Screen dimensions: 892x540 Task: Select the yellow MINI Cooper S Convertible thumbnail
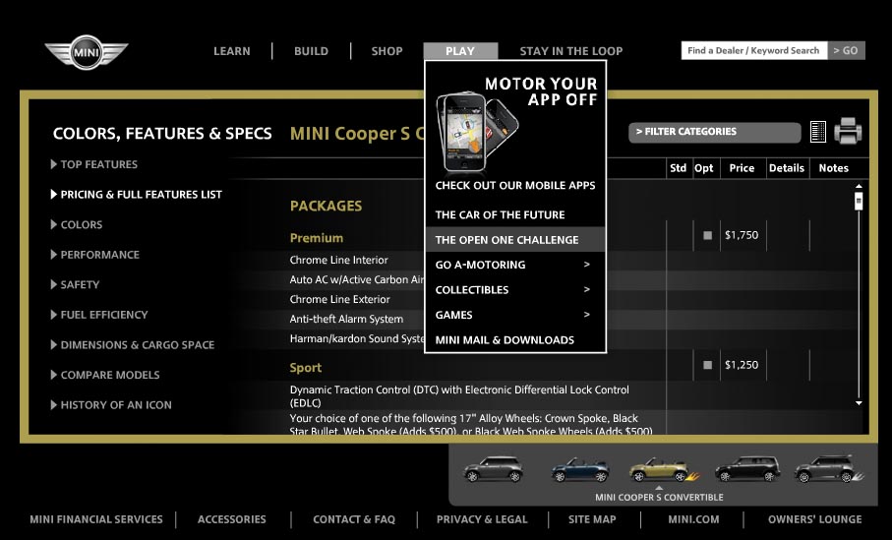[x=663, y=469]
